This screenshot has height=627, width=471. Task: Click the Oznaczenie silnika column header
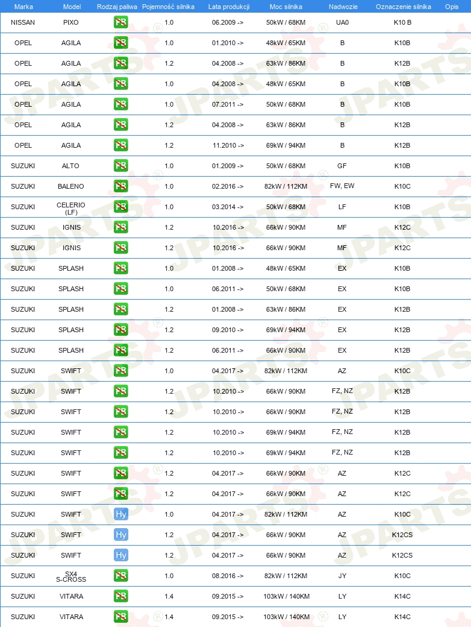tap(403, 7)
